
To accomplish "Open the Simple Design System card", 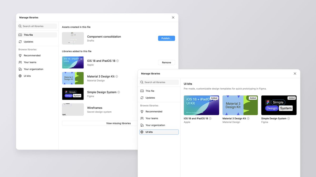I will [279, 105].
